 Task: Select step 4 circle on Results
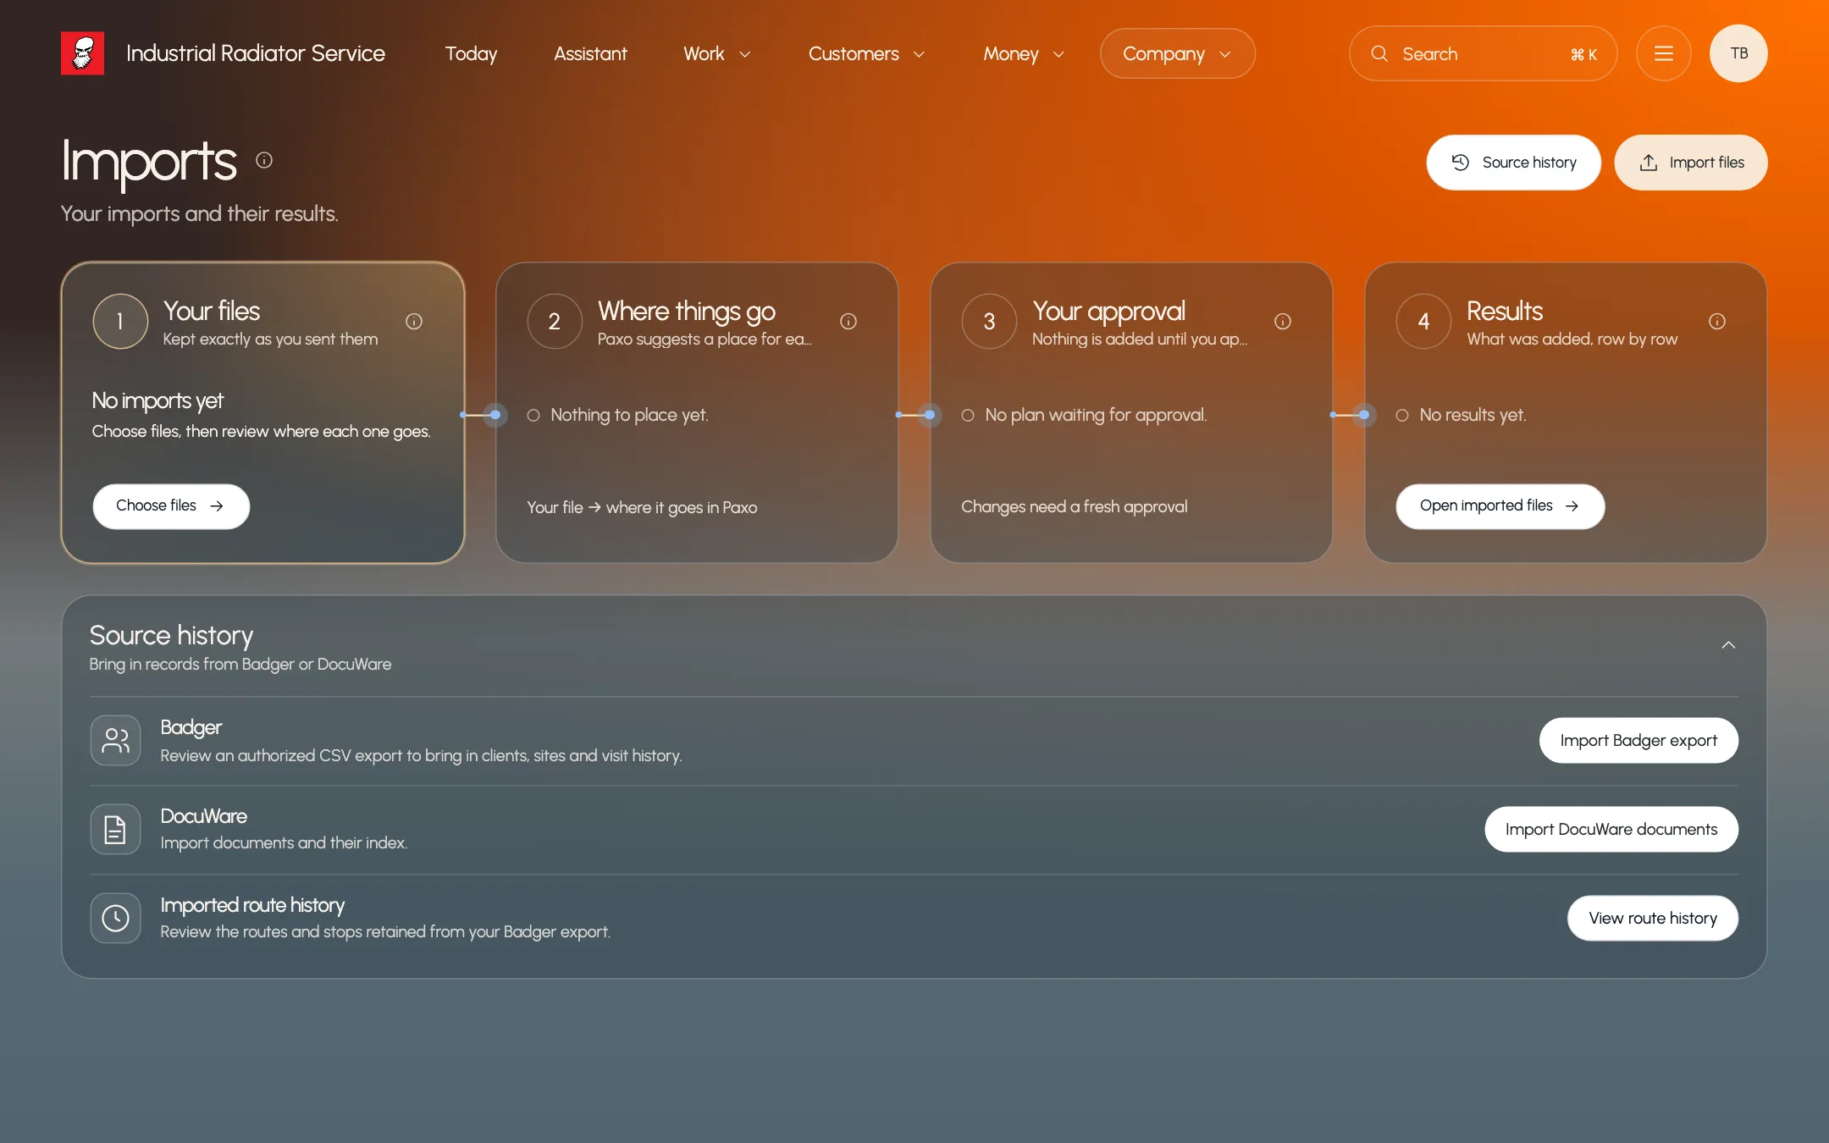(1423, 322)
